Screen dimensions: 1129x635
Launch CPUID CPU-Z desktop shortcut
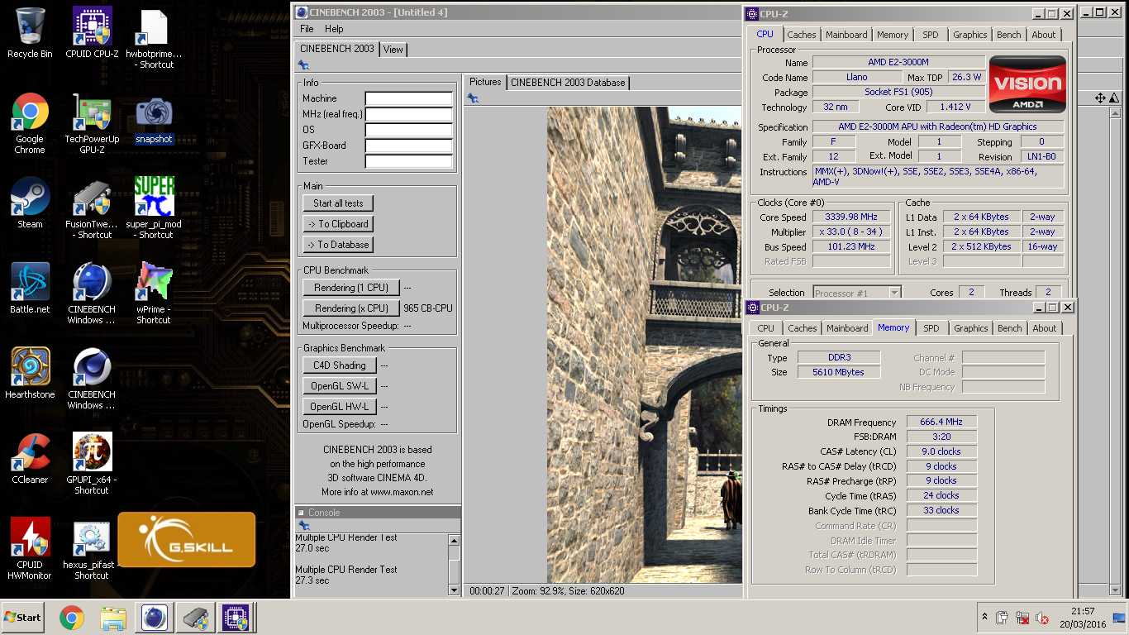(x=92, y=33)
